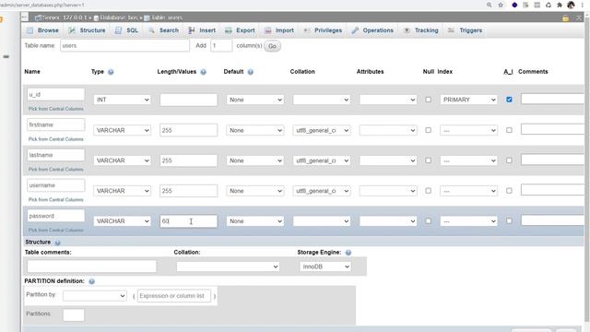This screenshot has width=590, height=332.
Task: Click the Comments field for u_id
Action: (552, 99)
